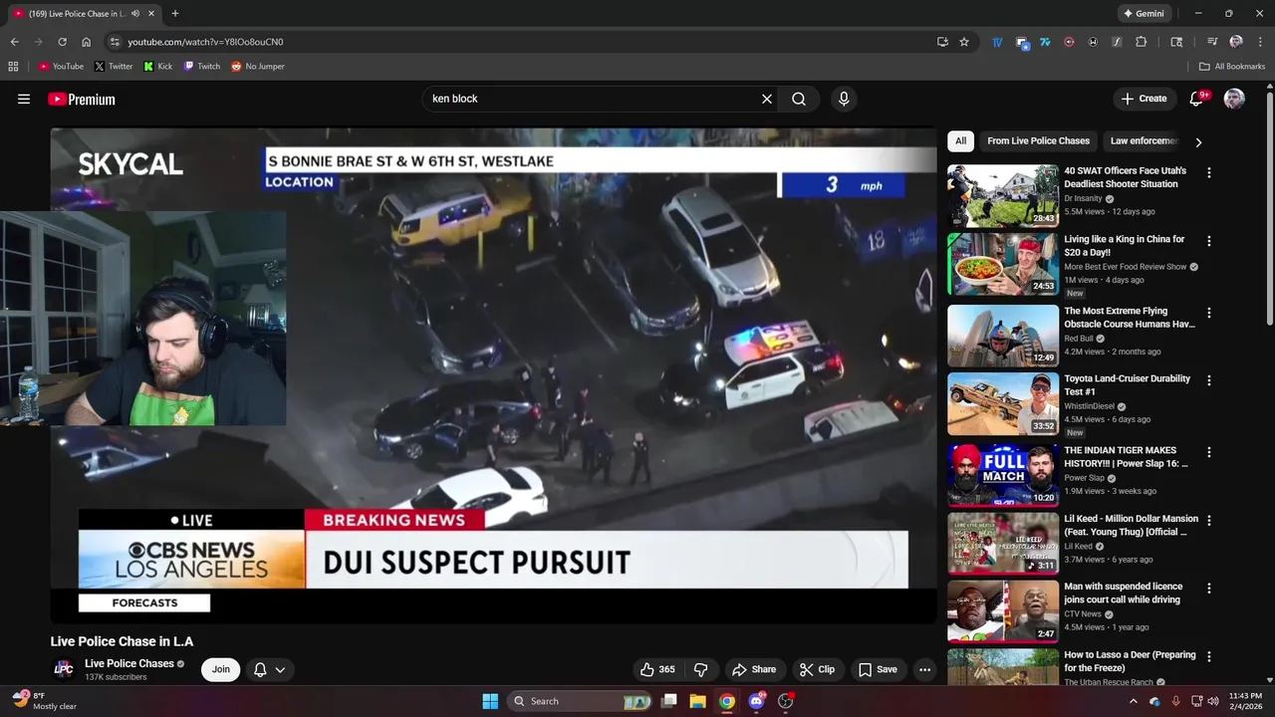The width and height of the screenshot is (1275, 717).
Task: Open 'How to Lasso a Deer' title
Action: coord(1130,661)
